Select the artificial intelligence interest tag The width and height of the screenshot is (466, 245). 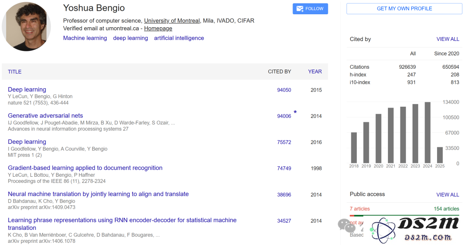point(179,38)
